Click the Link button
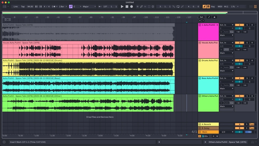 click(16, 6)
